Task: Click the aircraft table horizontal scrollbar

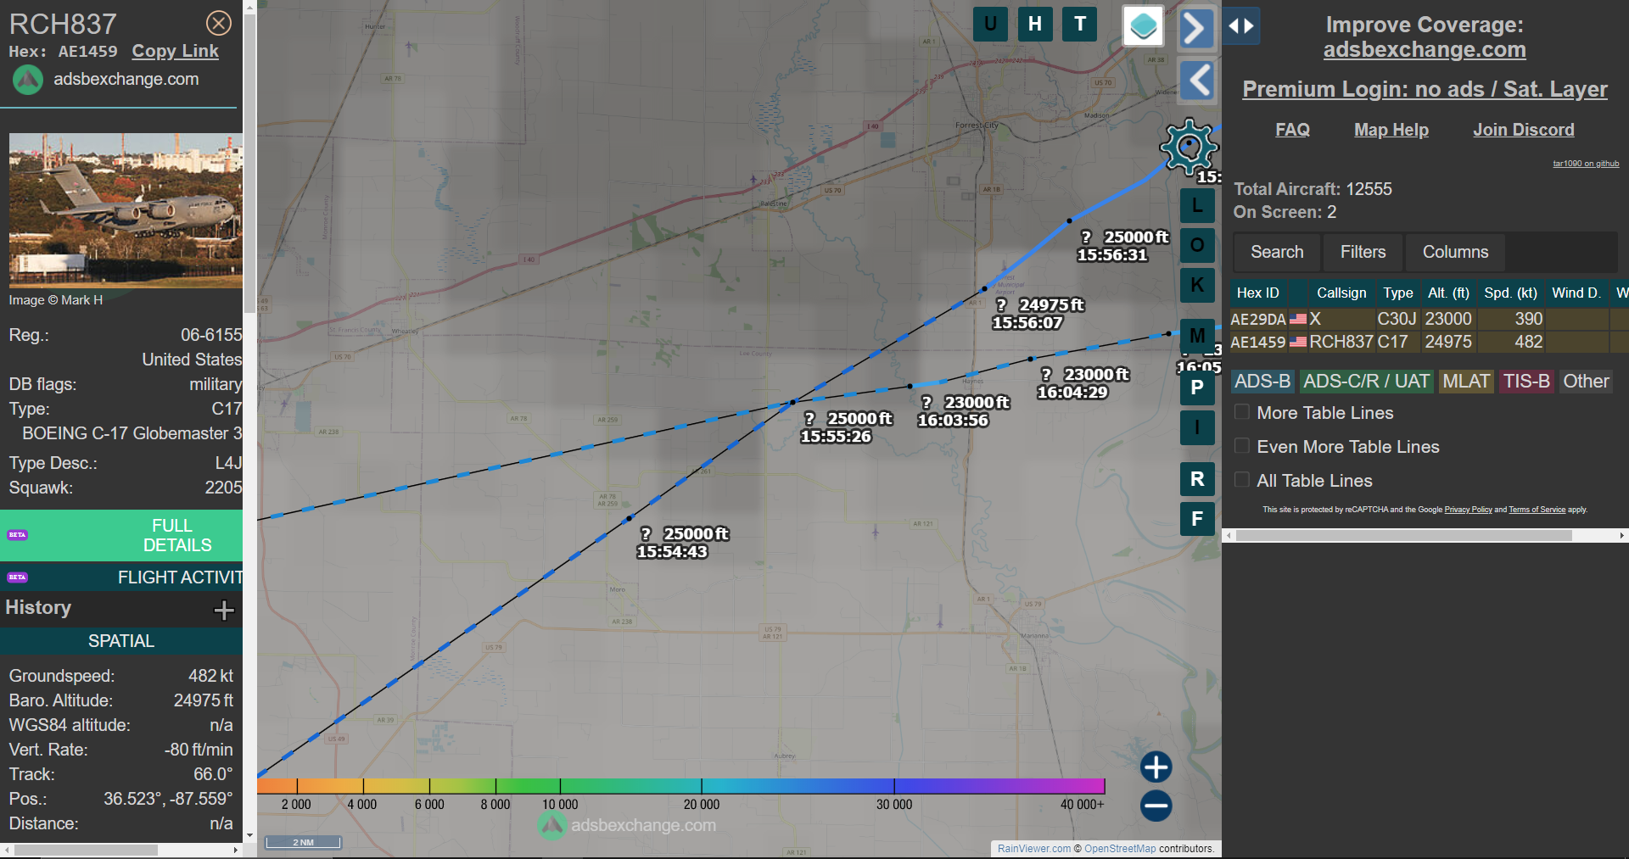Action: tap(1404, 536)
